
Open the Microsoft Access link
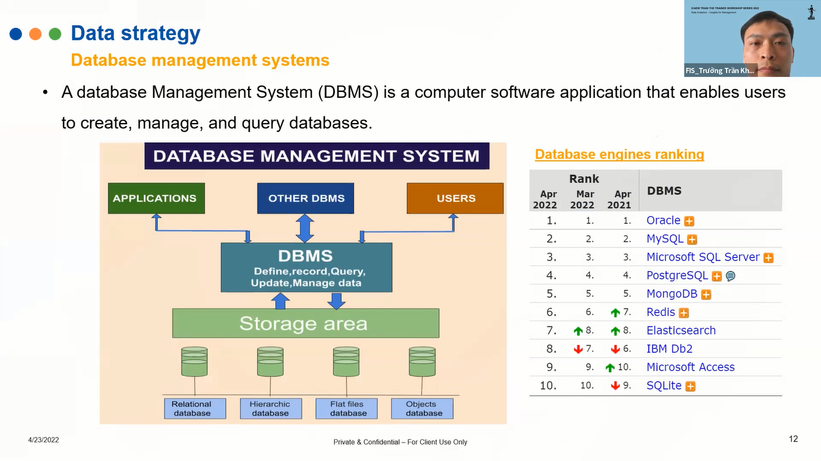(691, 367)
